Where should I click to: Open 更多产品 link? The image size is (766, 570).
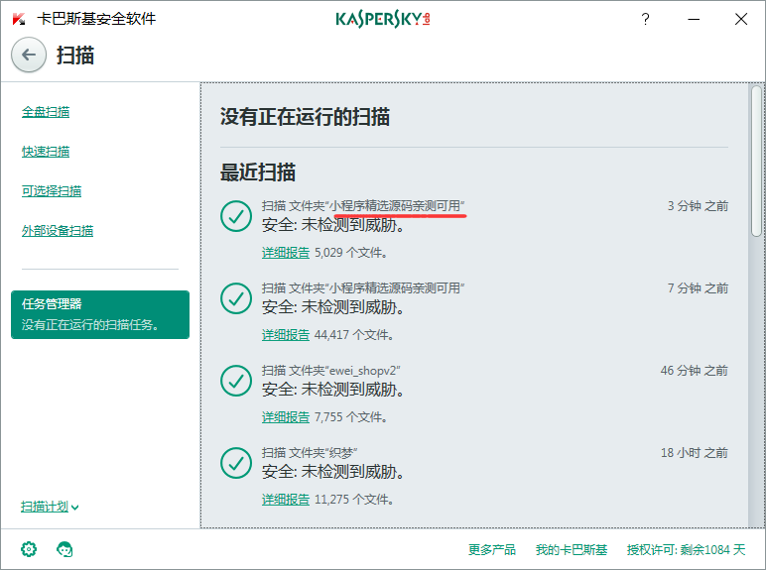[492, 549]
